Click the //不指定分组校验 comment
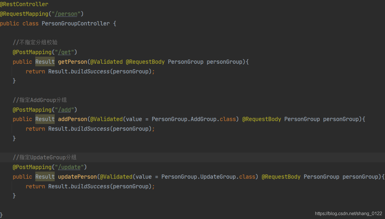385x219 pixels. pos(35,43)
